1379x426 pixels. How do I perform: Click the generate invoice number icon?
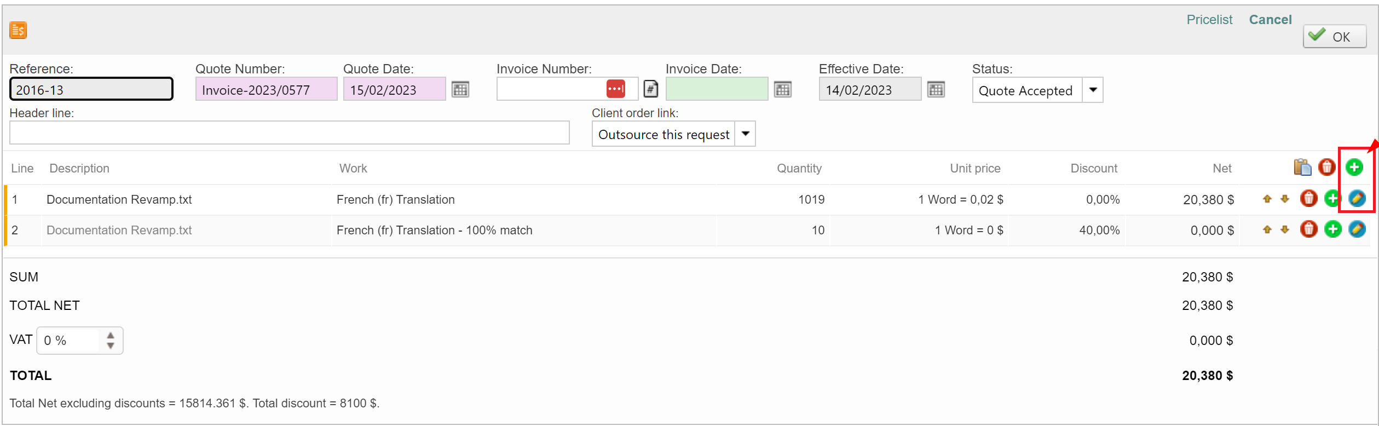coord(650,89)
